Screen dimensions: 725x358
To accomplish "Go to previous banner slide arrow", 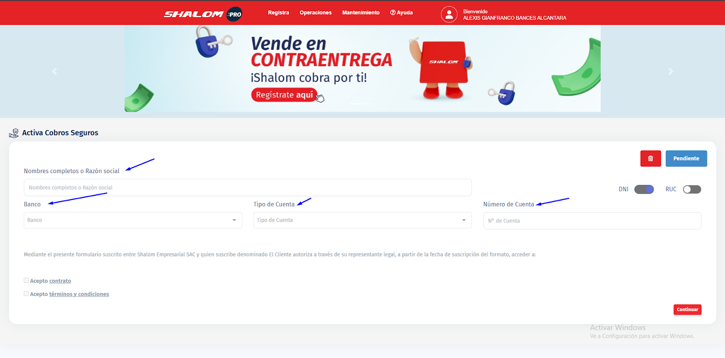I will pos(54,72).
